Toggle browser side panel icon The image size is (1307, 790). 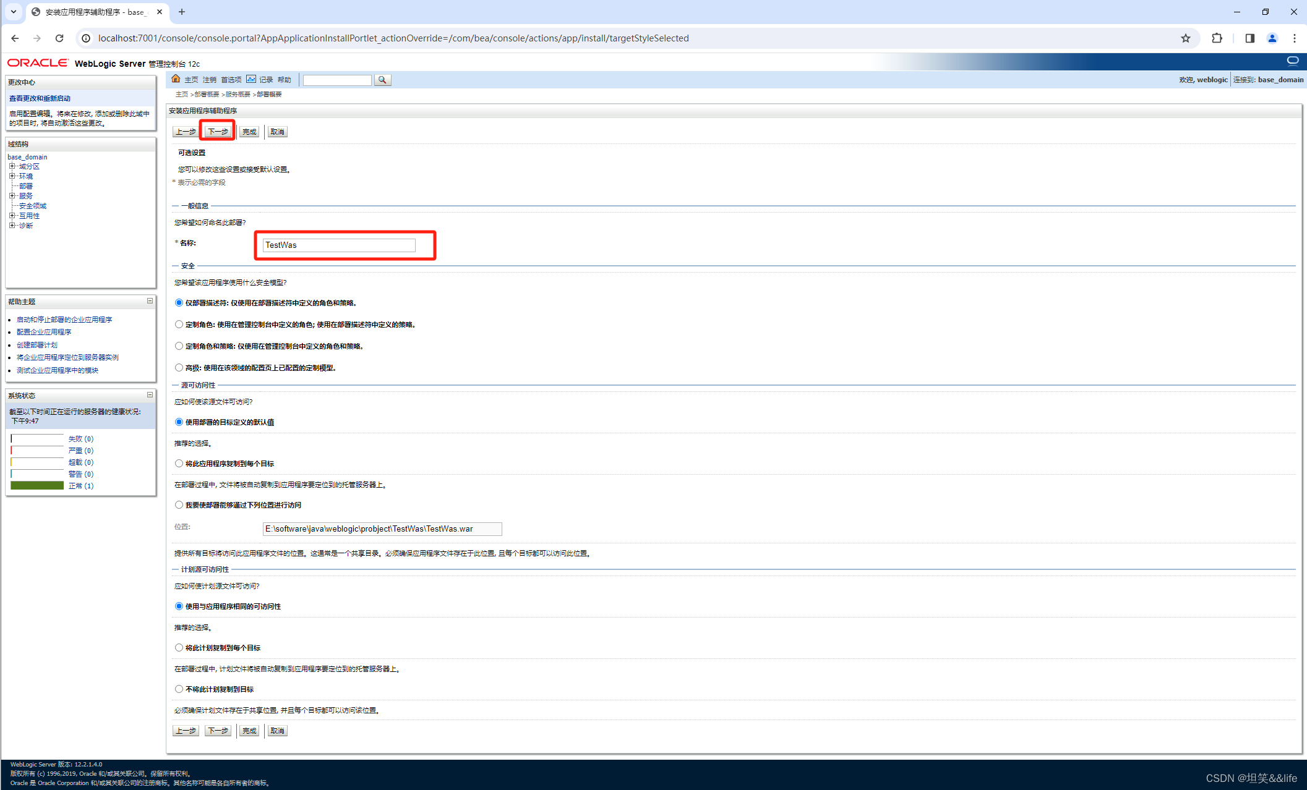click(x=1249, y=38)
